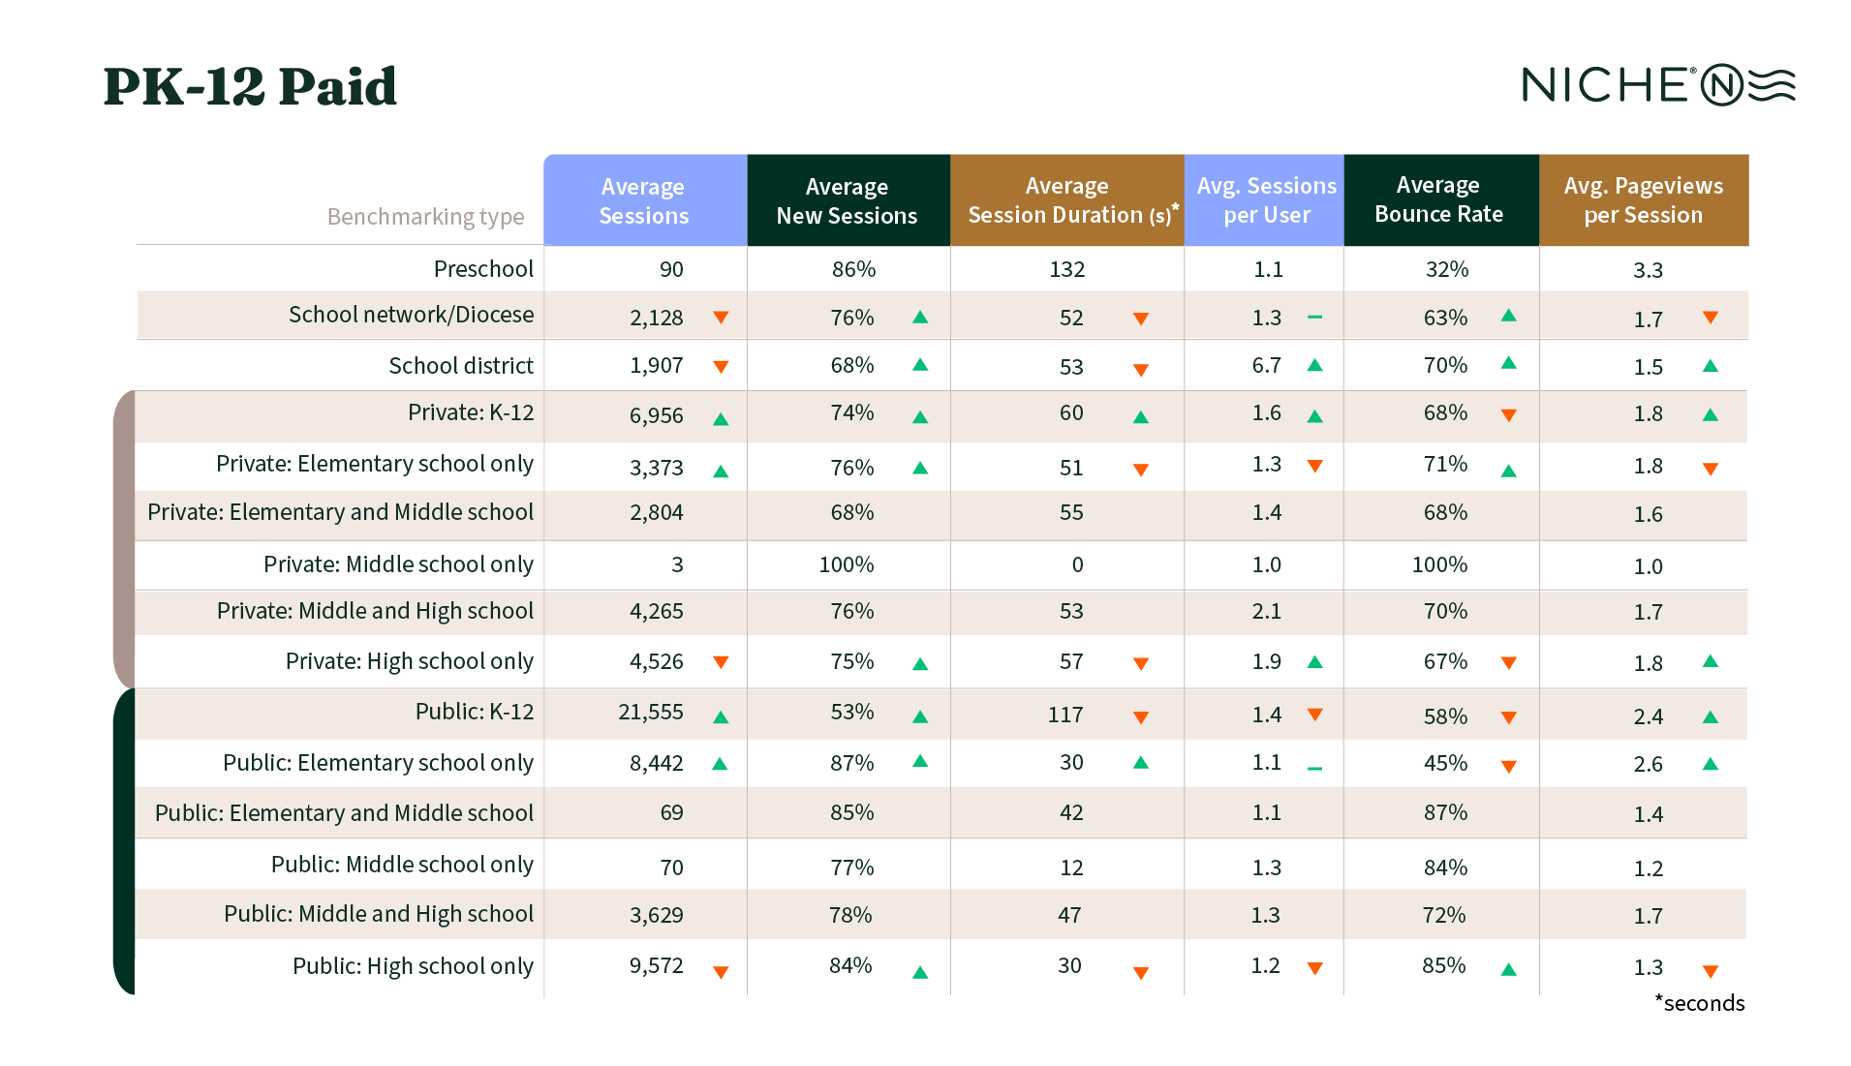The height and width of the screenshot is (1066, 1851).
Task: Click the up arrow beside School district pageviews 1.5
Action: (1711, 366)
